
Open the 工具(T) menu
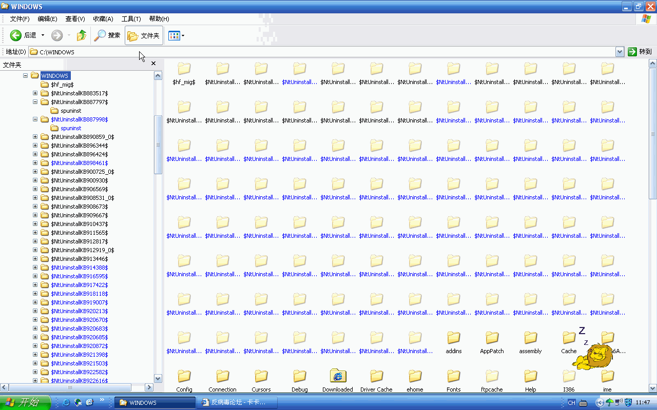tap(131, 19)
